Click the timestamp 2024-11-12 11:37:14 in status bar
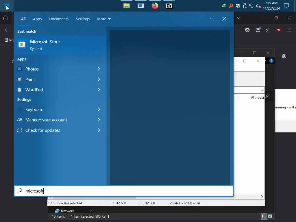Image resolution: width=296 pixels, height=222 pixels. [x=185, y=203]
